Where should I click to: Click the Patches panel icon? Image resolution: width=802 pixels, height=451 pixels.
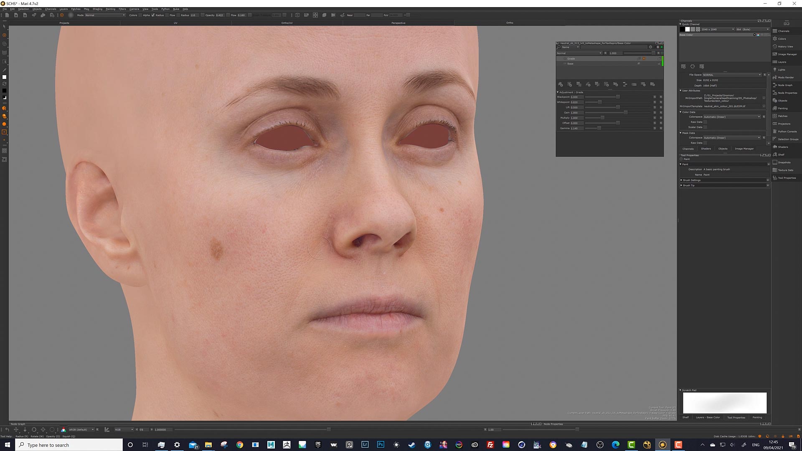coord(777,116)
